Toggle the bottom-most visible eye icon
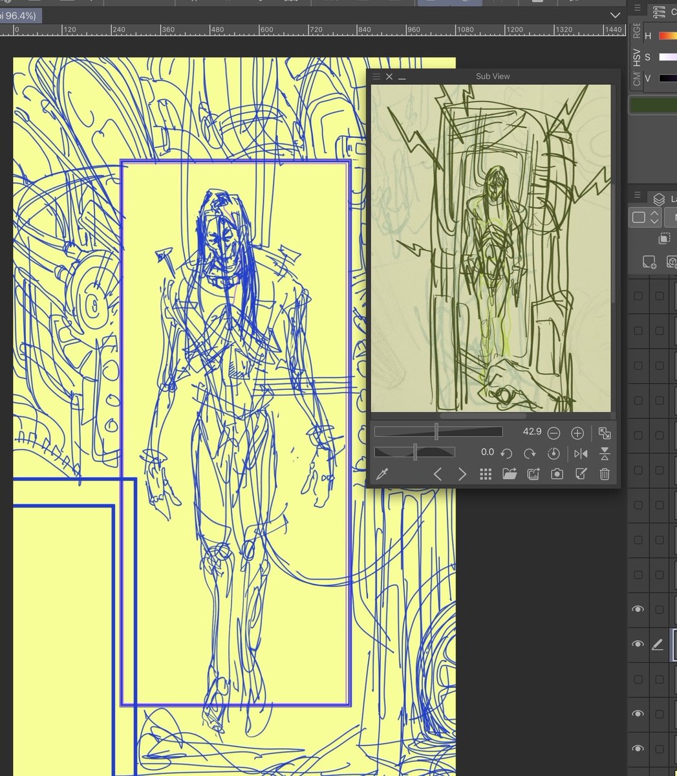 [x=638, y=749]
